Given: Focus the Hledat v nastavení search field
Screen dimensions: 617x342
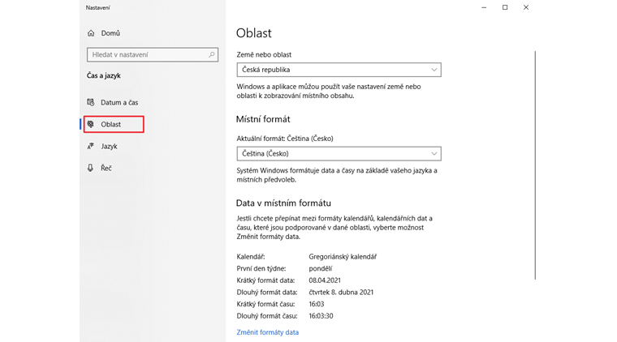Looking at the screenshot, I should coord(146,55).
